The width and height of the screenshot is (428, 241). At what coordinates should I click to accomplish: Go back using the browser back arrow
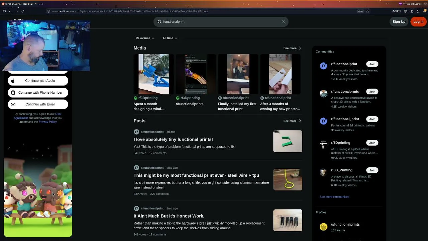point(10,11)
